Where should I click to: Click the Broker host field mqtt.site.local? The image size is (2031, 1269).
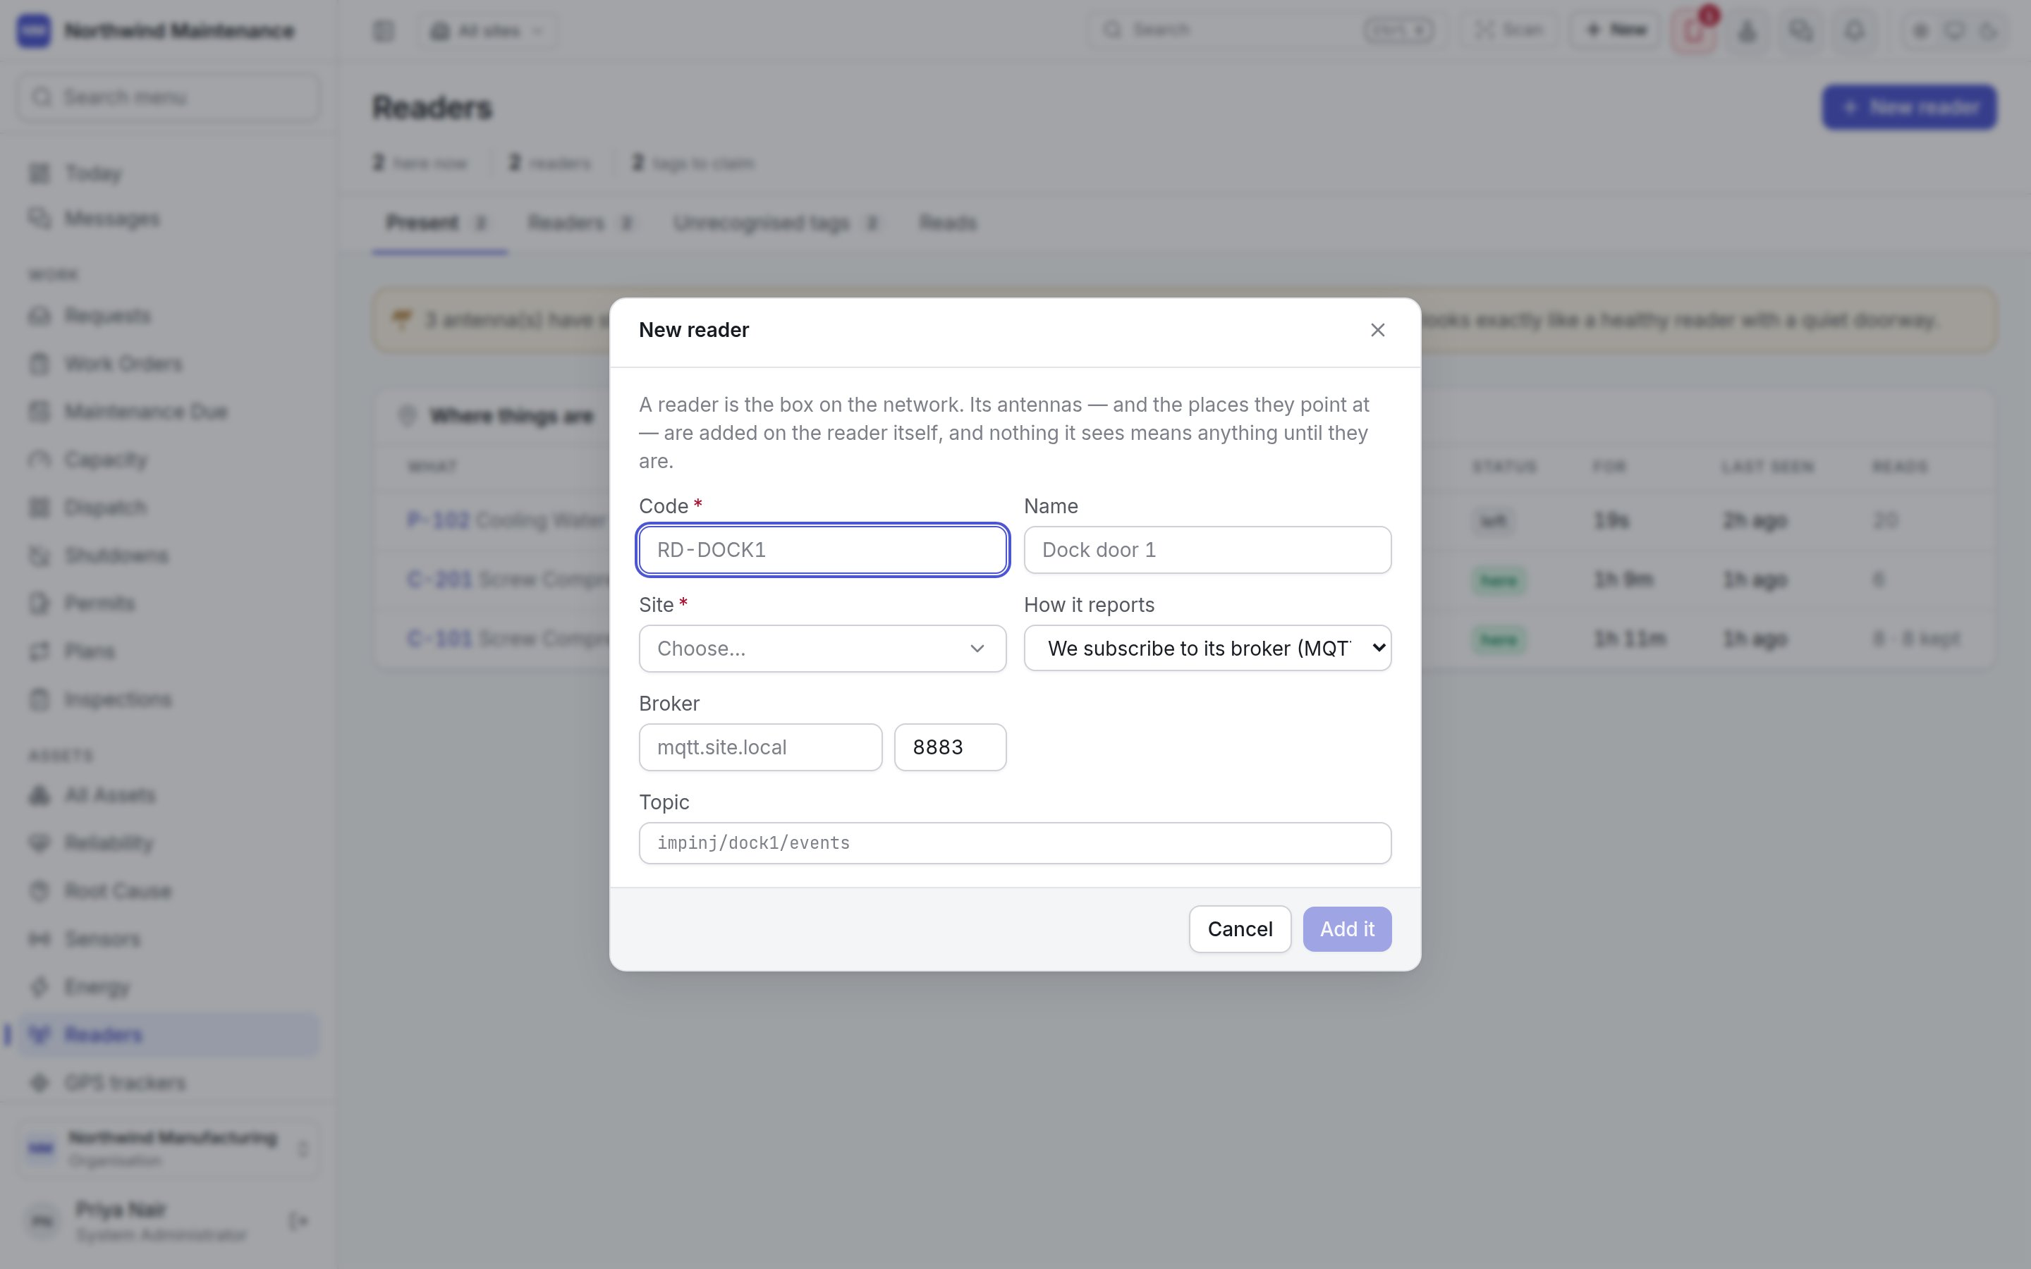760,747
